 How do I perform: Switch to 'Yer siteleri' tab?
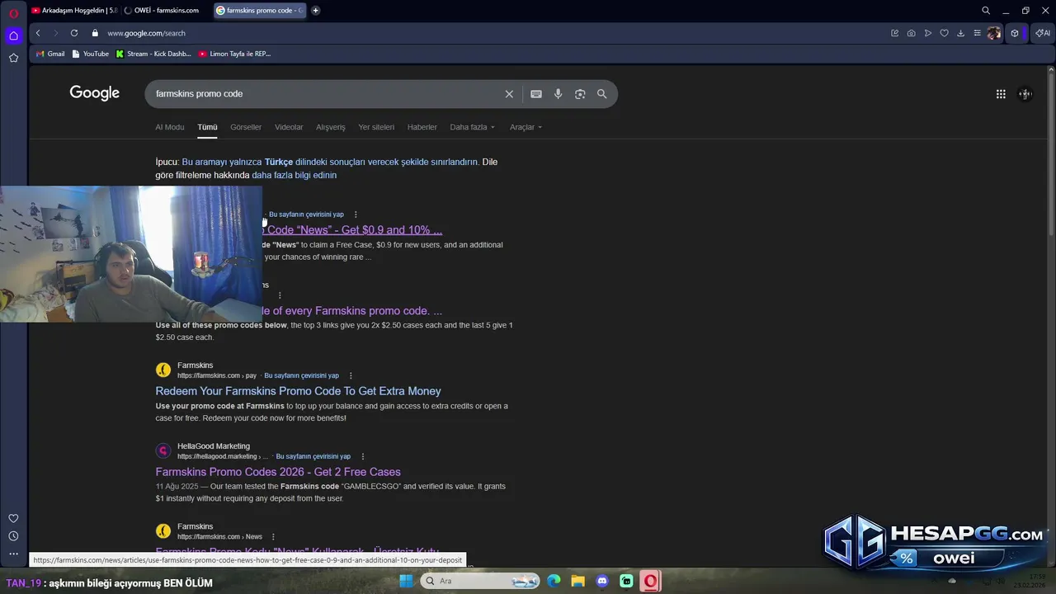[376, 127]
